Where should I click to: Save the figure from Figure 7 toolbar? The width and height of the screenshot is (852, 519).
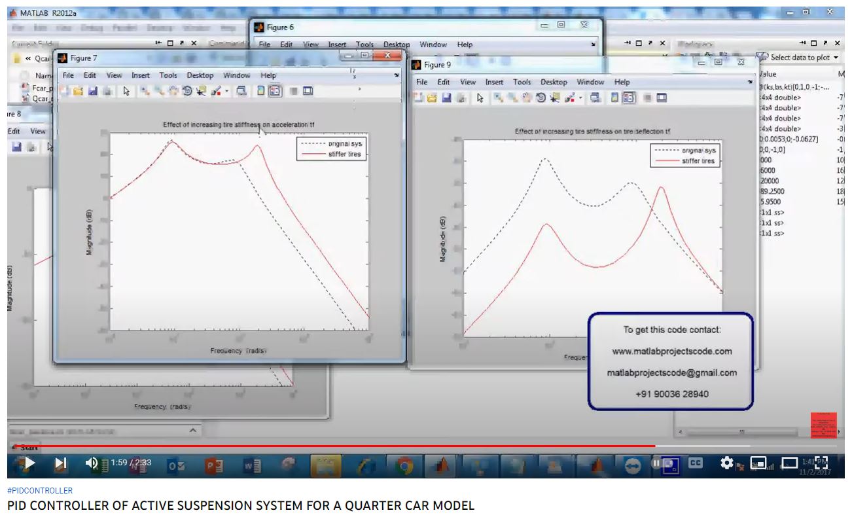click(92, 92)
